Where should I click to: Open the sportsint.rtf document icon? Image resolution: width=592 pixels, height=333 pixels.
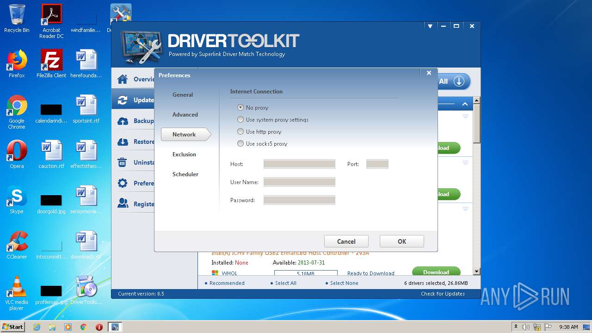pos(86,109)
